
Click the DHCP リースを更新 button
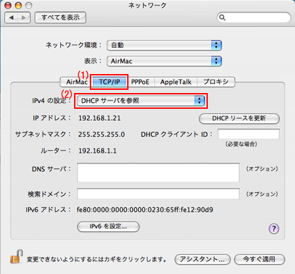click(x=239, y=119)
